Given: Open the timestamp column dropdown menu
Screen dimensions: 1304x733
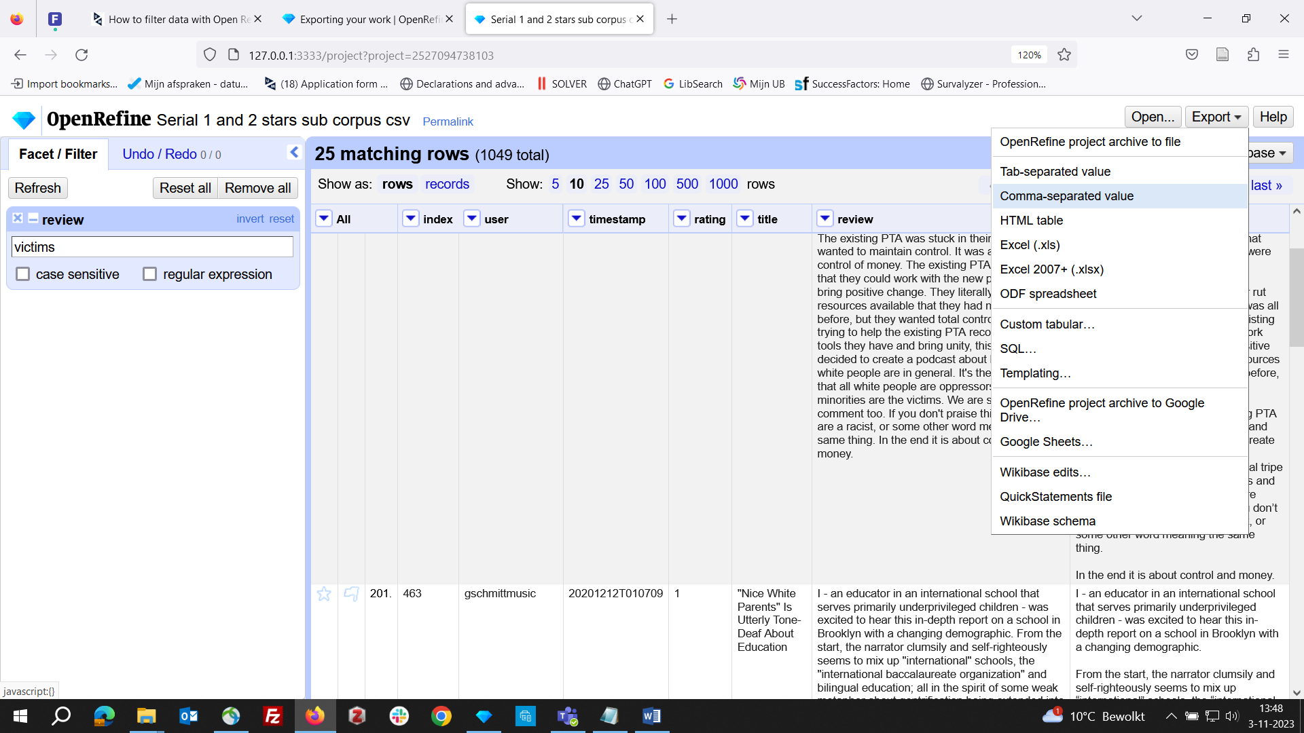Looking at the screenshot, I should (x=577, y=219).
